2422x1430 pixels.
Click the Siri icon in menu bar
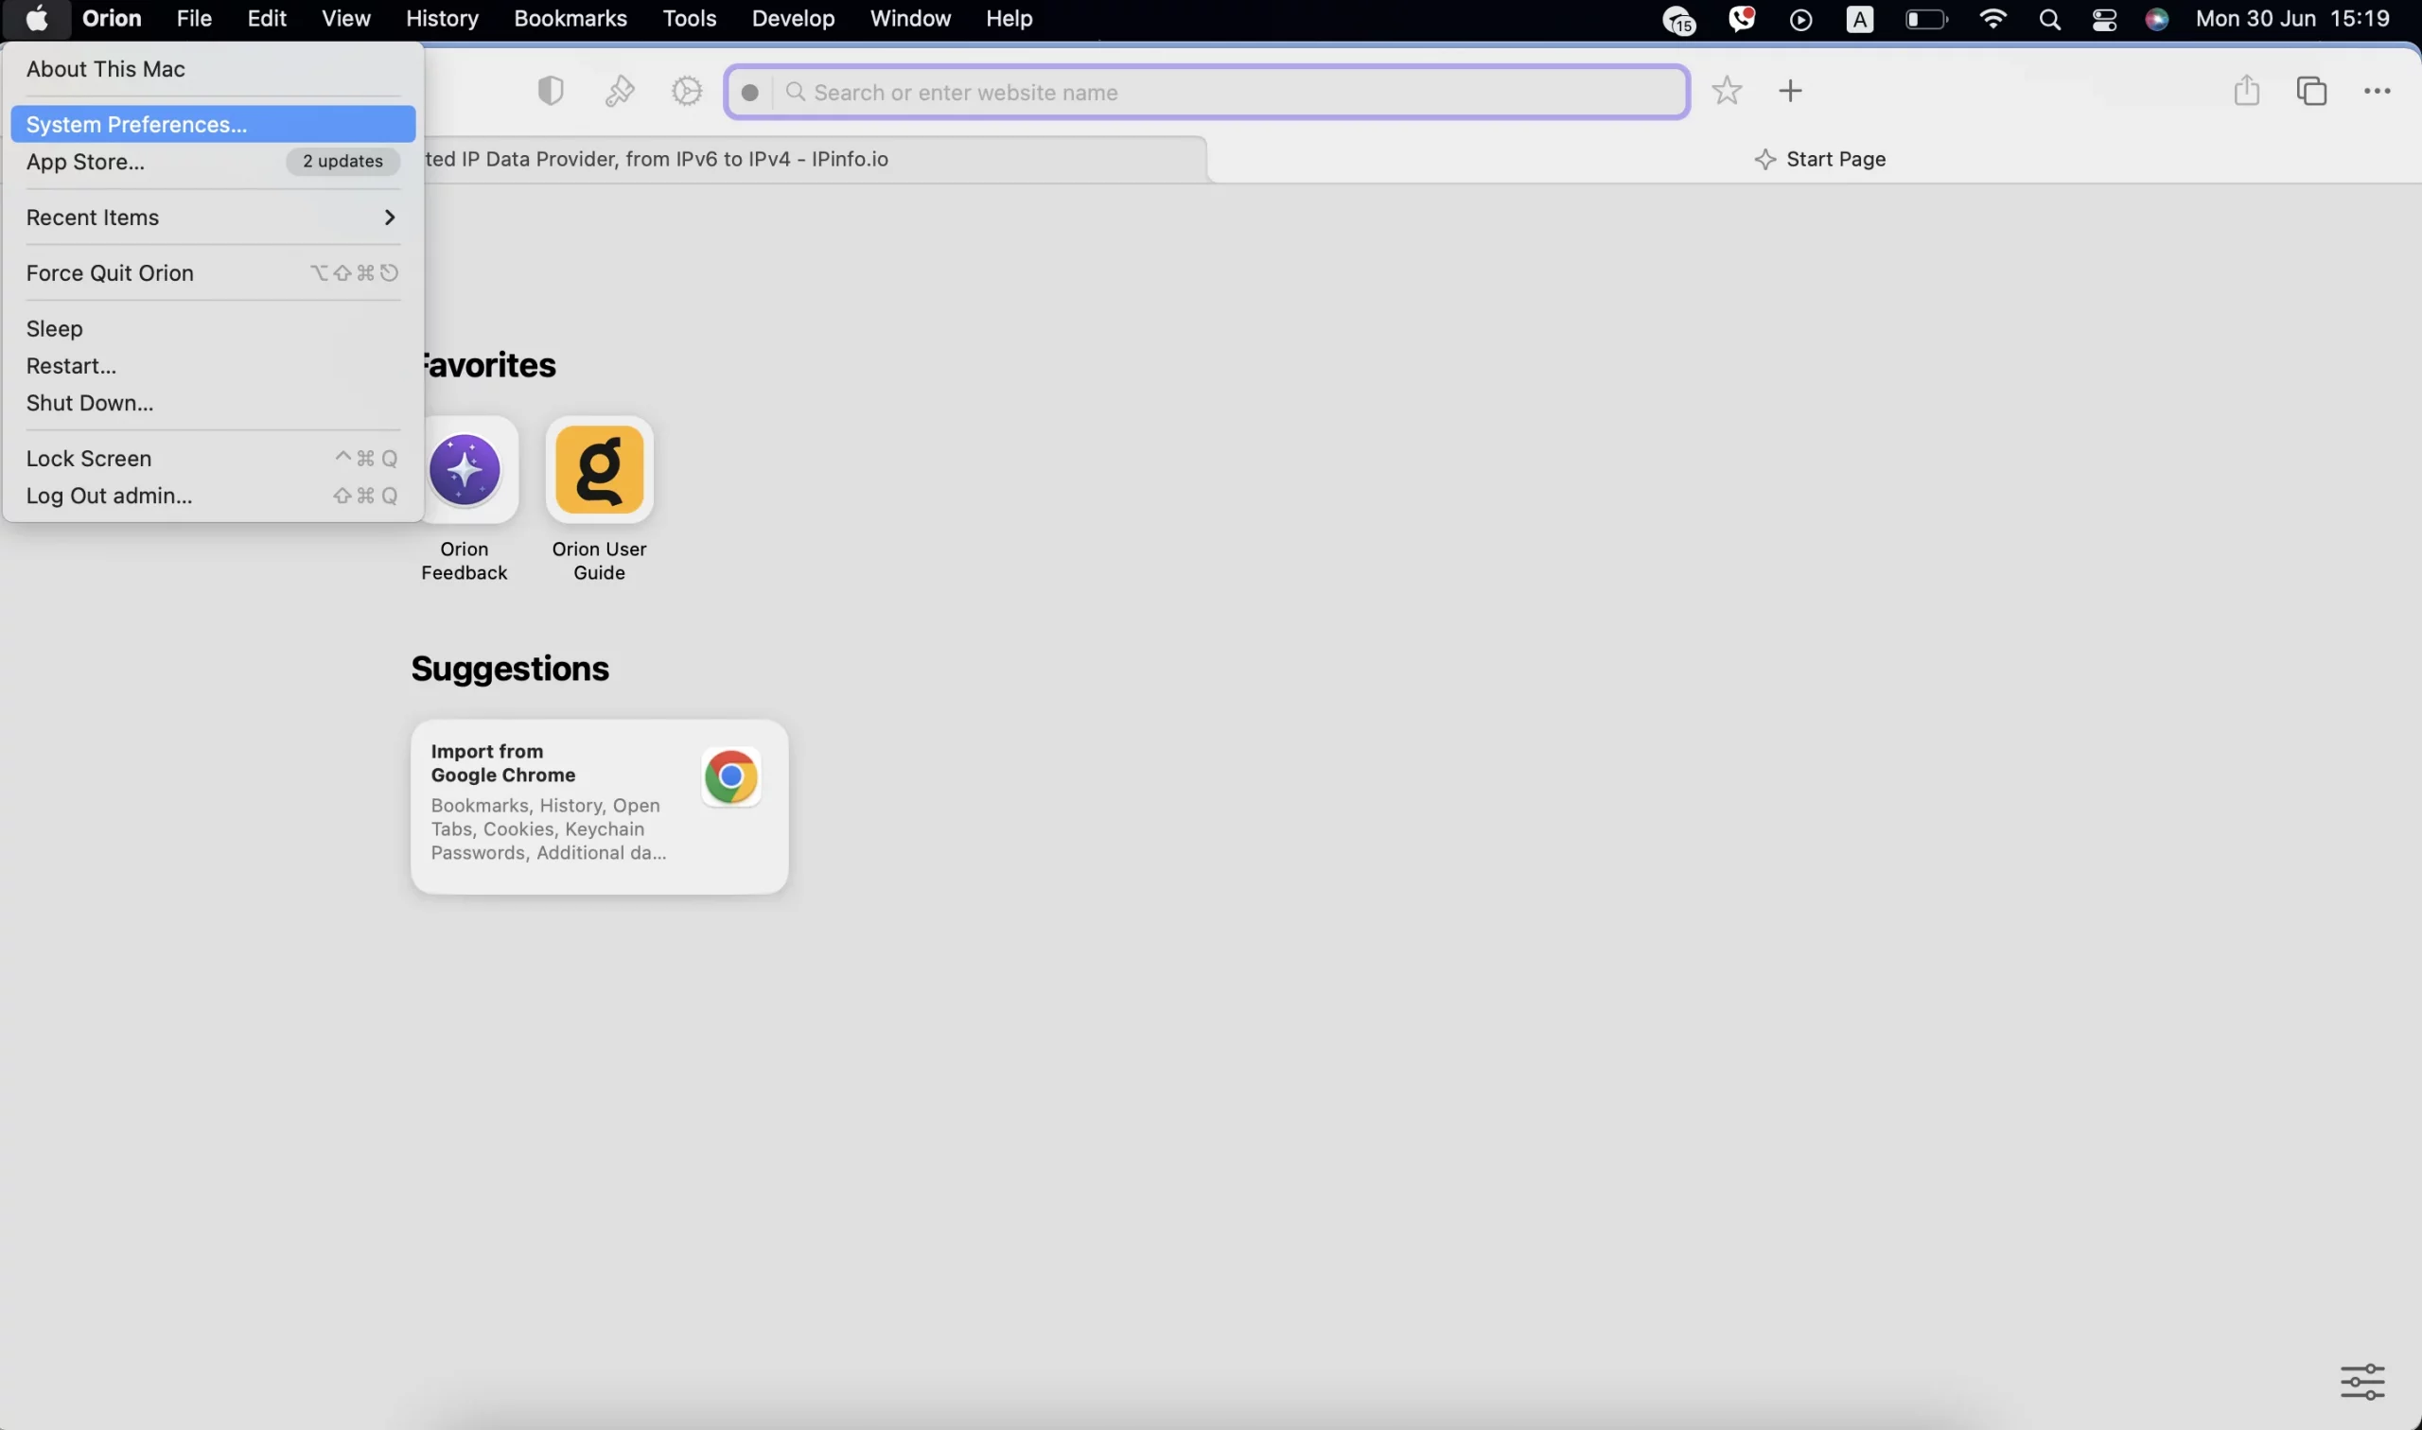(2157, 19)
